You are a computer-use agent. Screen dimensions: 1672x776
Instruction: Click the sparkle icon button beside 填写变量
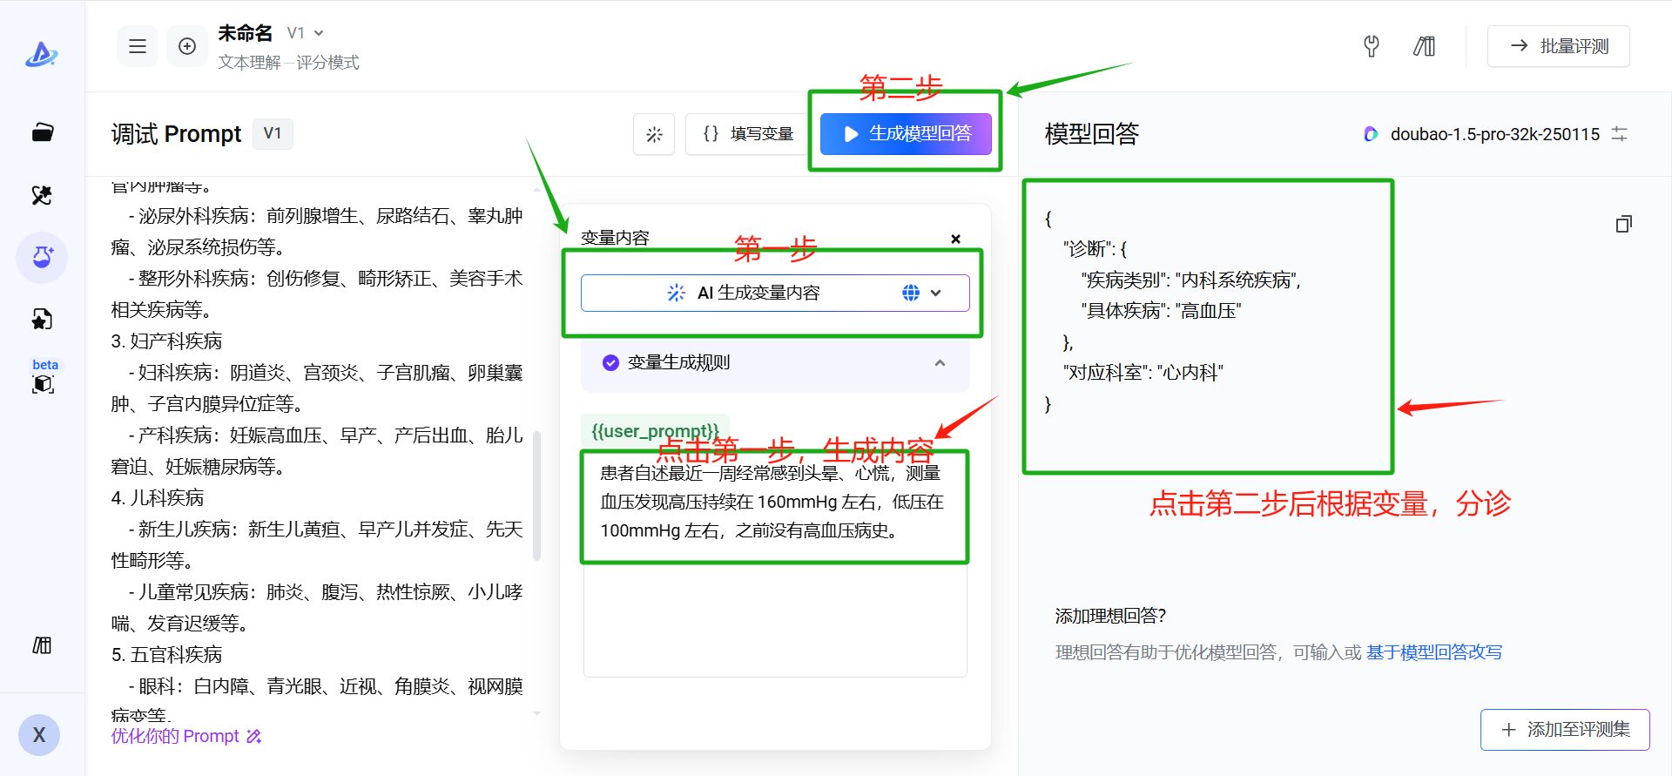pos(654,134)
